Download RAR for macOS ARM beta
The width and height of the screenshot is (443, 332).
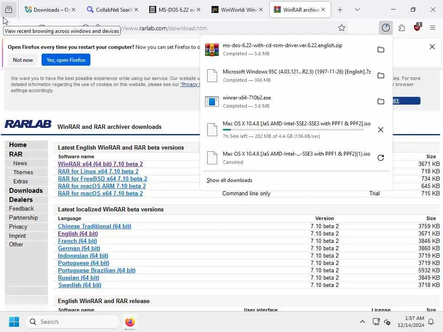pyautogui.click(x=102, y=186)
